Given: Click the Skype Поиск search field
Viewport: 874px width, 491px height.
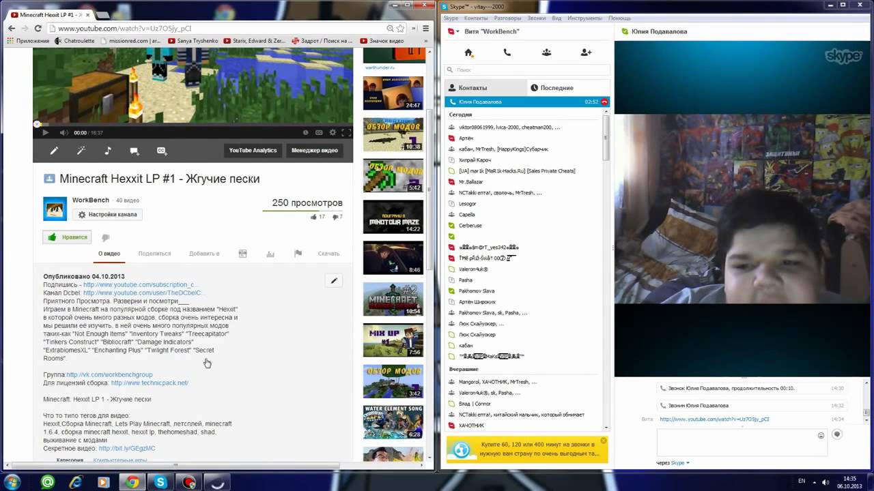Looking at the screenshot, I should [527, 70].
